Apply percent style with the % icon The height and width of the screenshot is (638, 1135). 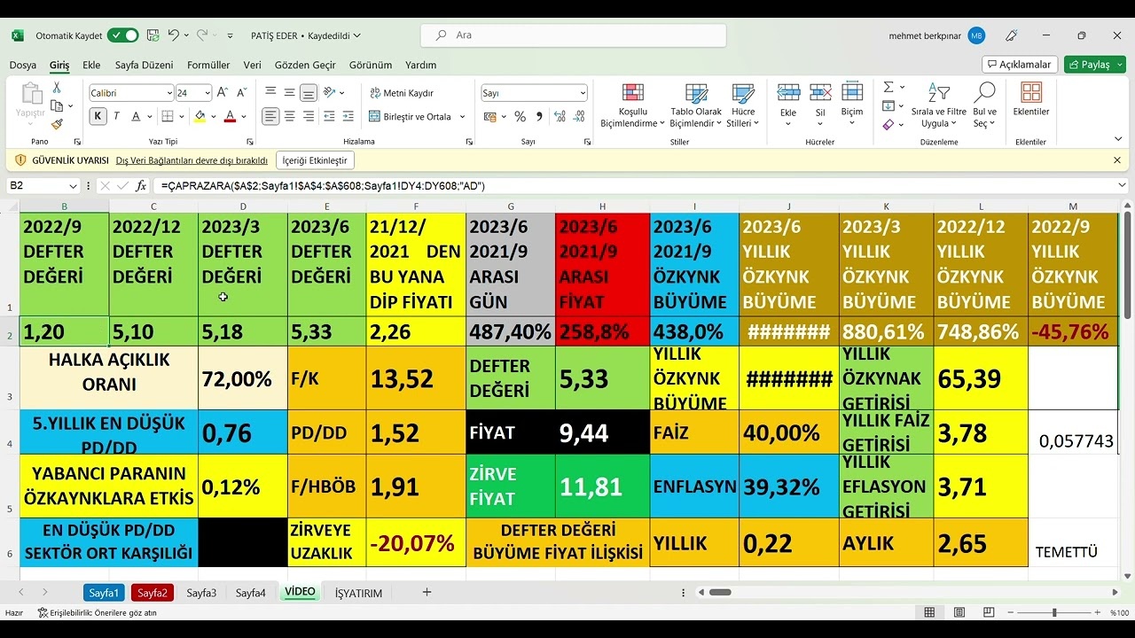click(521, 116)
